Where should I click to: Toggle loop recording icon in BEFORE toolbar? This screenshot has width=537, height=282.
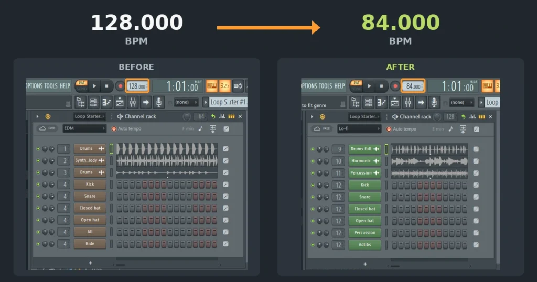point(238,86)
